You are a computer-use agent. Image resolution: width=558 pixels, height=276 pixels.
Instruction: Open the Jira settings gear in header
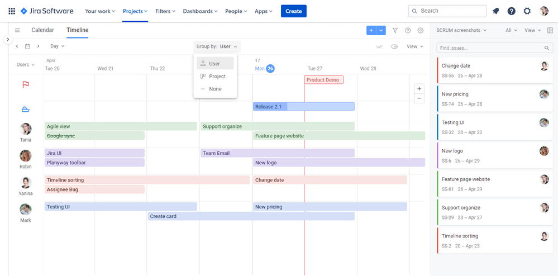point(527,11)
